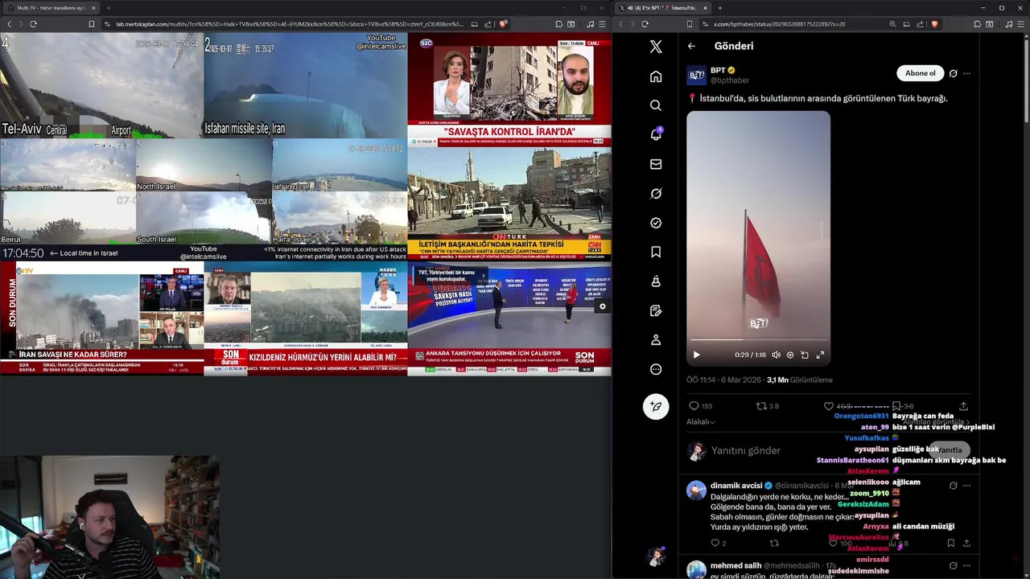Click Grok icon on dinamik avcisi reply
This screenshot has width=1030, height=579.
click(953, 486)
